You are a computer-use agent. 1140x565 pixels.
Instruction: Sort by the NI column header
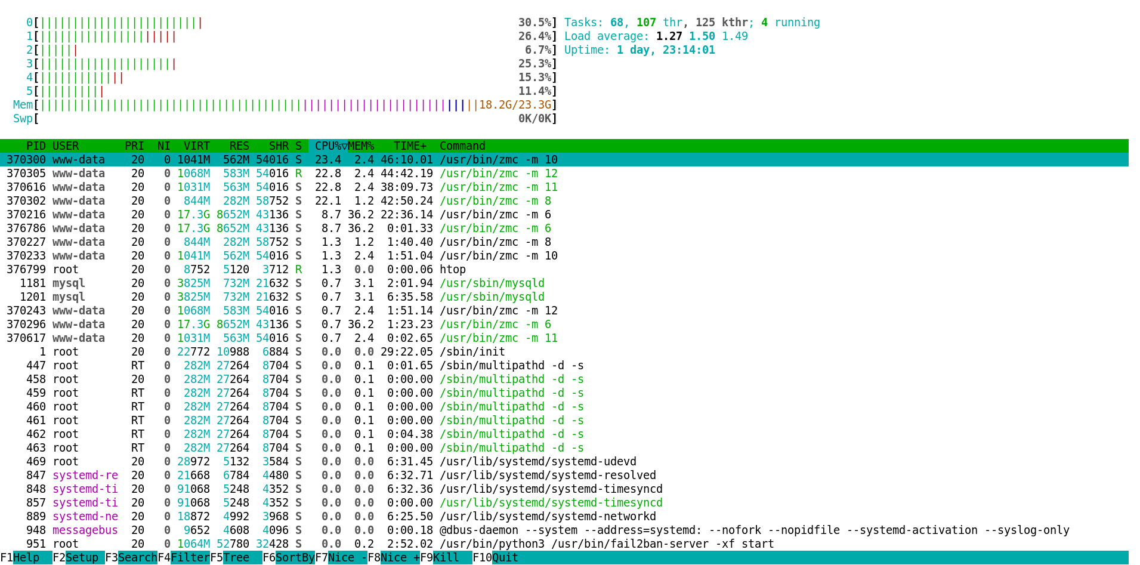click(164, 146)
